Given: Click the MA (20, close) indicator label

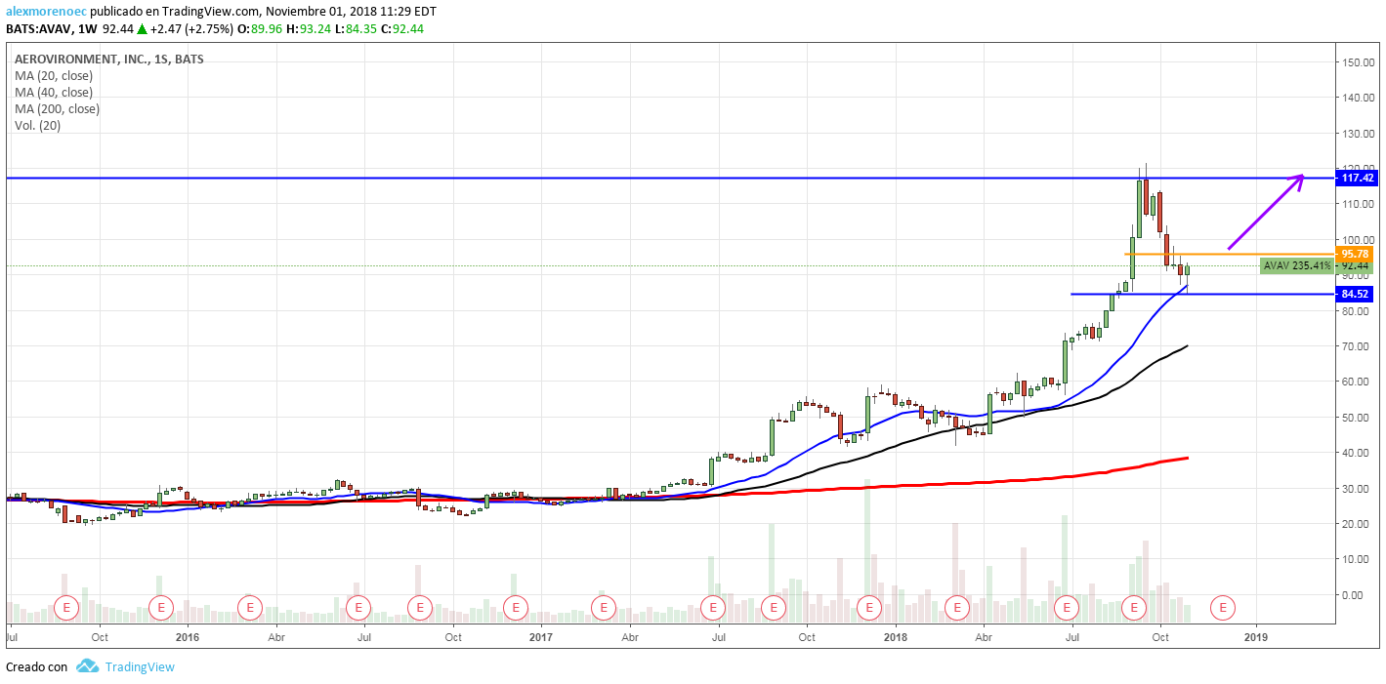Looking at the screenshot, I should [x=54, y=75].
